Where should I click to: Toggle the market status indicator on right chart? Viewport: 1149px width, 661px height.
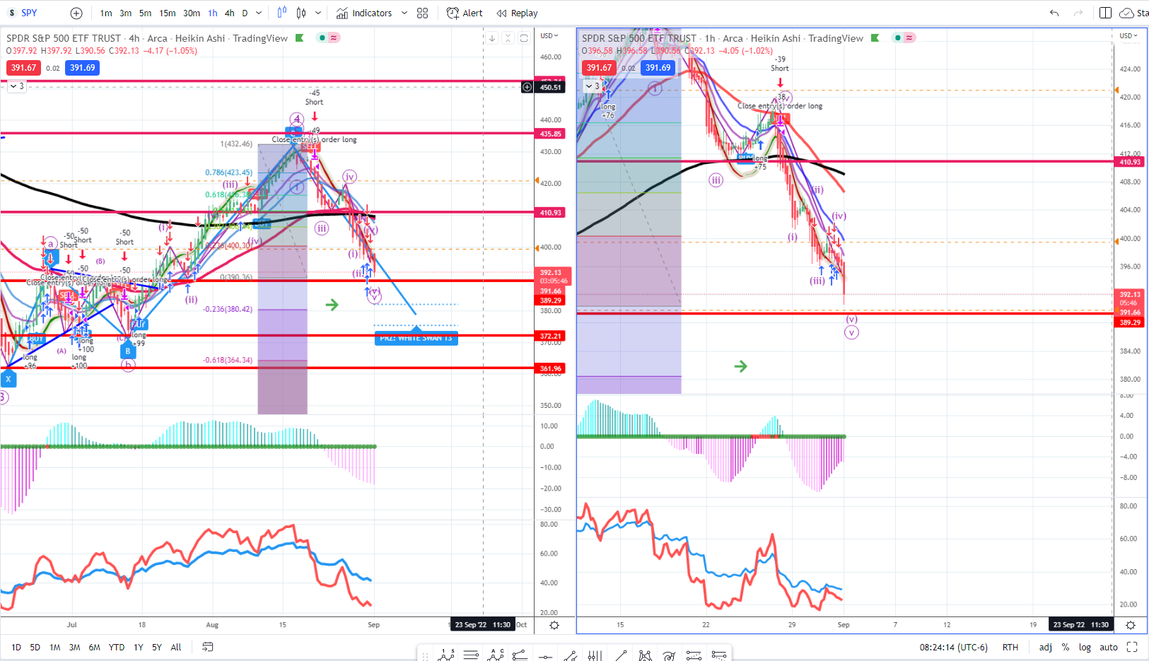(898, 38)
